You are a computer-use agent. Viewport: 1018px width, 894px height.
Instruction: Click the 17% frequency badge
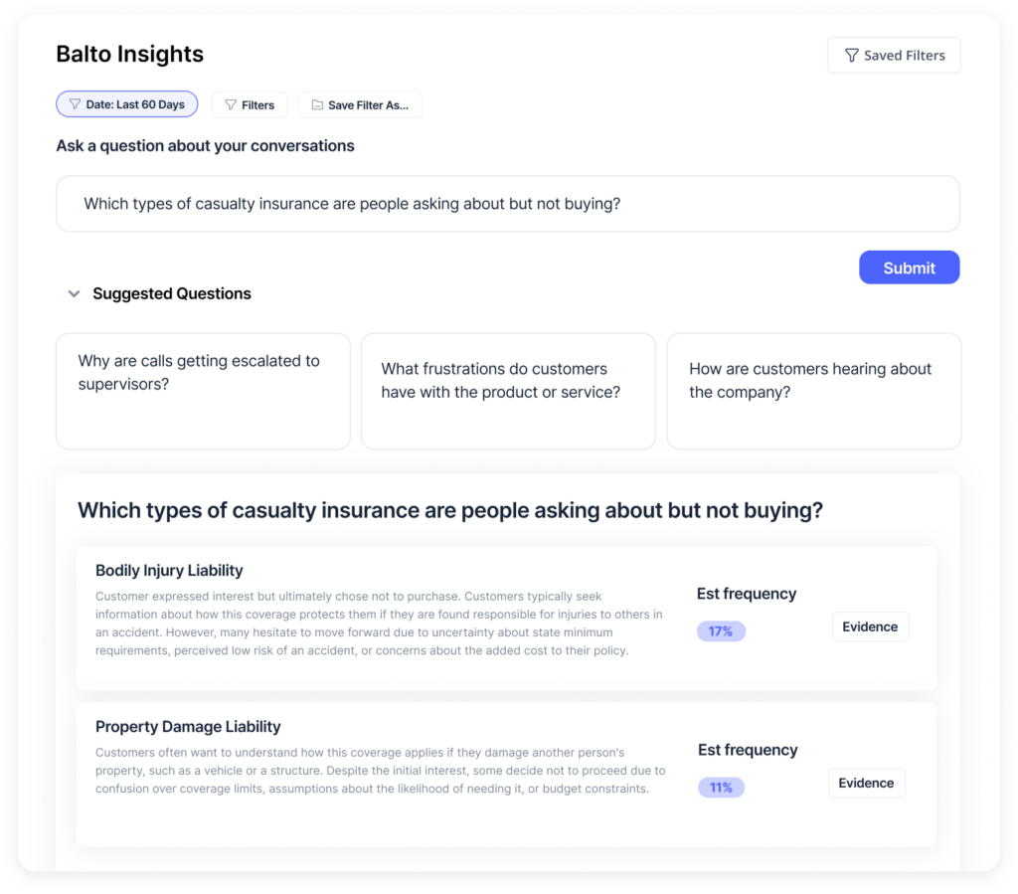coord(721,631)
